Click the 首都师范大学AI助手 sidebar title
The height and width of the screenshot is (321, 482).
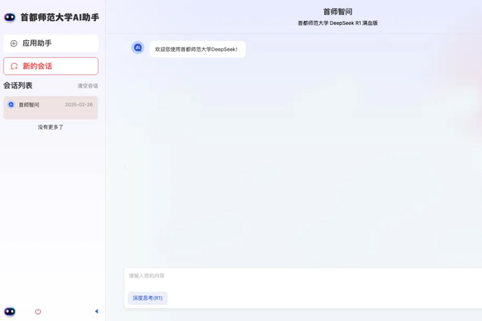[x=60, y=17]
